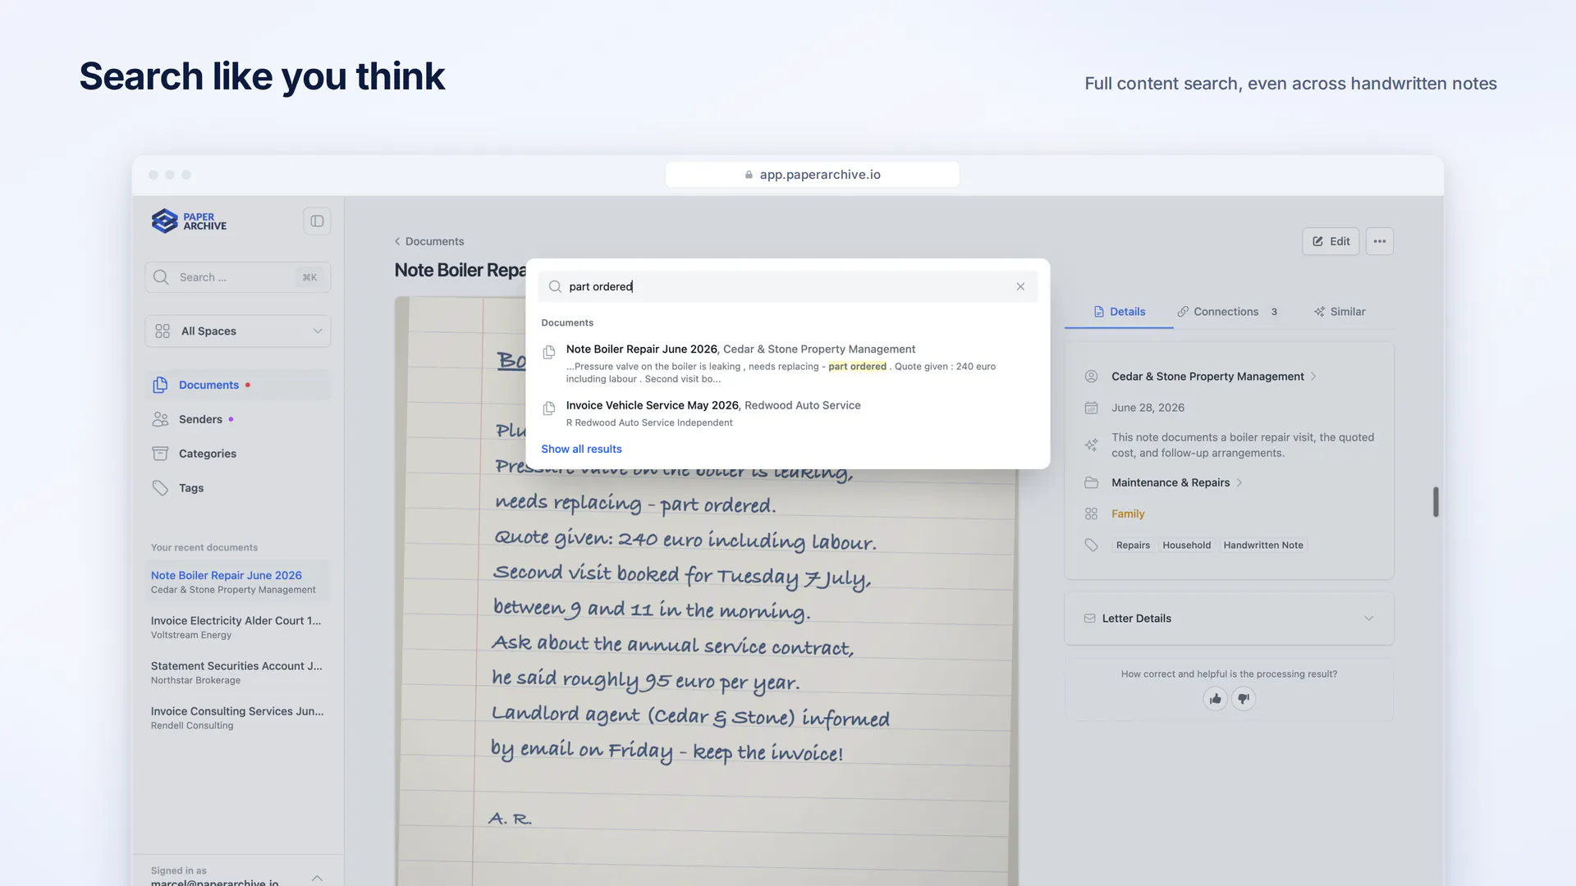Click the calendar icon beside June 28, 2026
This screenshot has height=886, width=1576.
click(x=1091, y=408)
